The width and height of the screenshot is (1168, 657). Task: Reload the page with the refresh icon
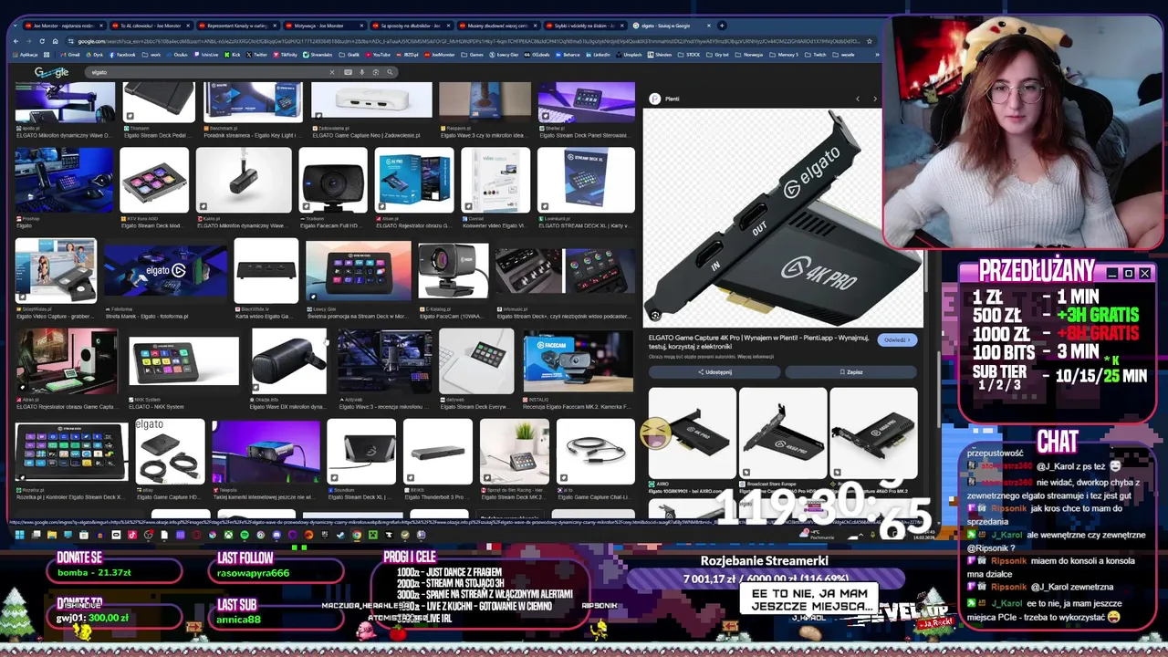tap(42, 41)
